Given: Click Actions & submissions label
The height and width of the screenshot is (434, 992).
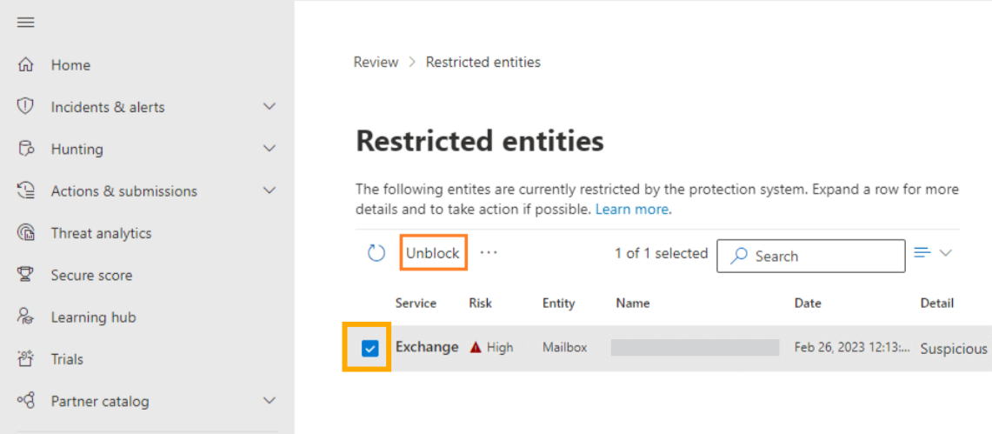Looking at the screenshot, I should tap(124, 191).
